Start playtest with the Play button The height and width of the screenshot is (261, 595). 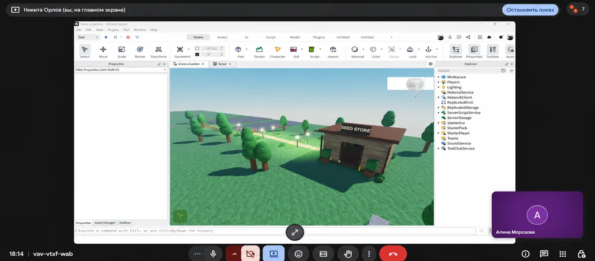coord(107,37)
